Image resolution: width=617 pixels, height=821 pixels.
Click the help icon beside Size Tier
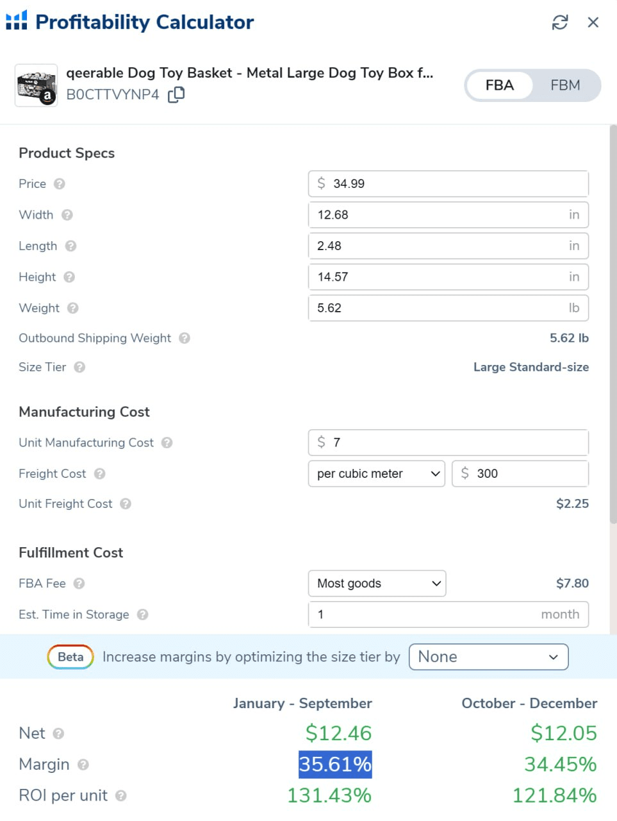(79, 368)
